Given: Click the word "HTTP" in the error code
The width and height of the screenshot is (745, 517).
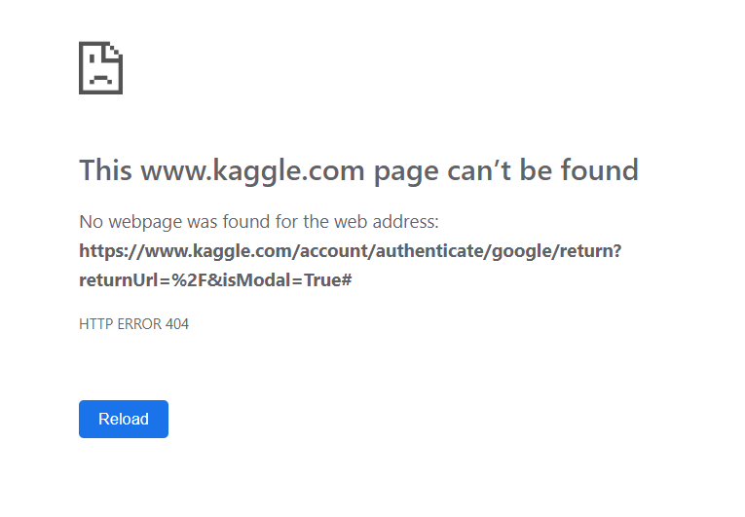Looking at the screenshot, I should pyautogui.click(x=94, y=324).
